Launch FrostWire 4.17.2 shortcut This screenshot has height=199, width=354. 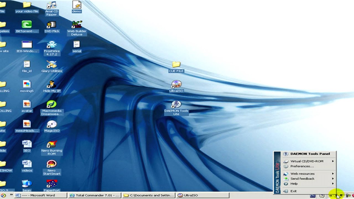coord(52,48)
